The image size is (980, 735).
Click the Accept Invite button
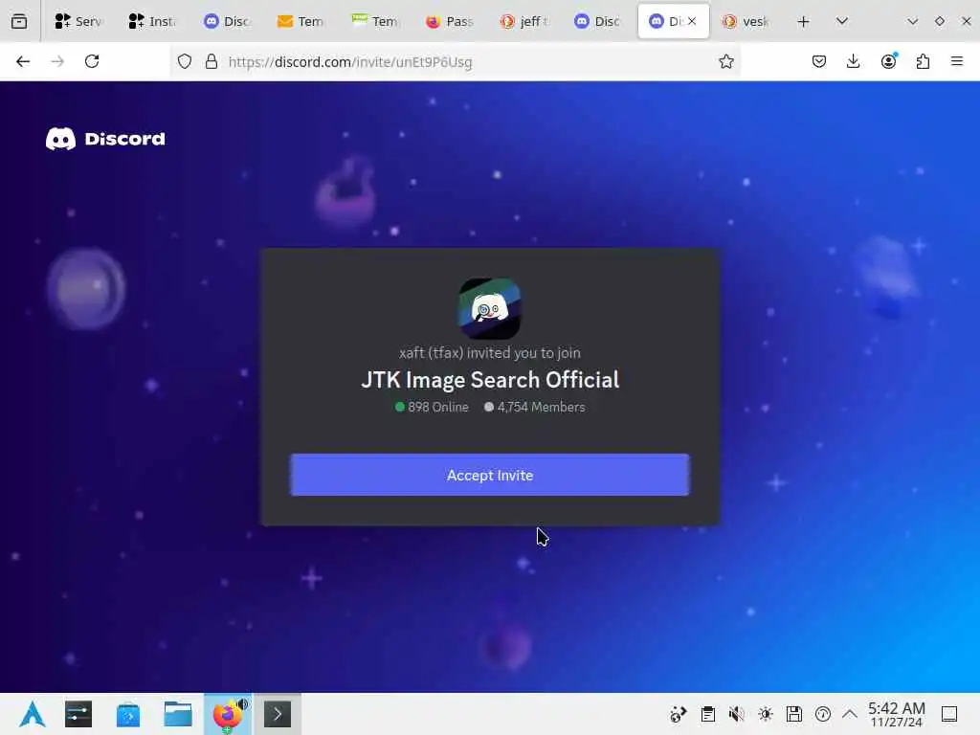click(489, 475)
